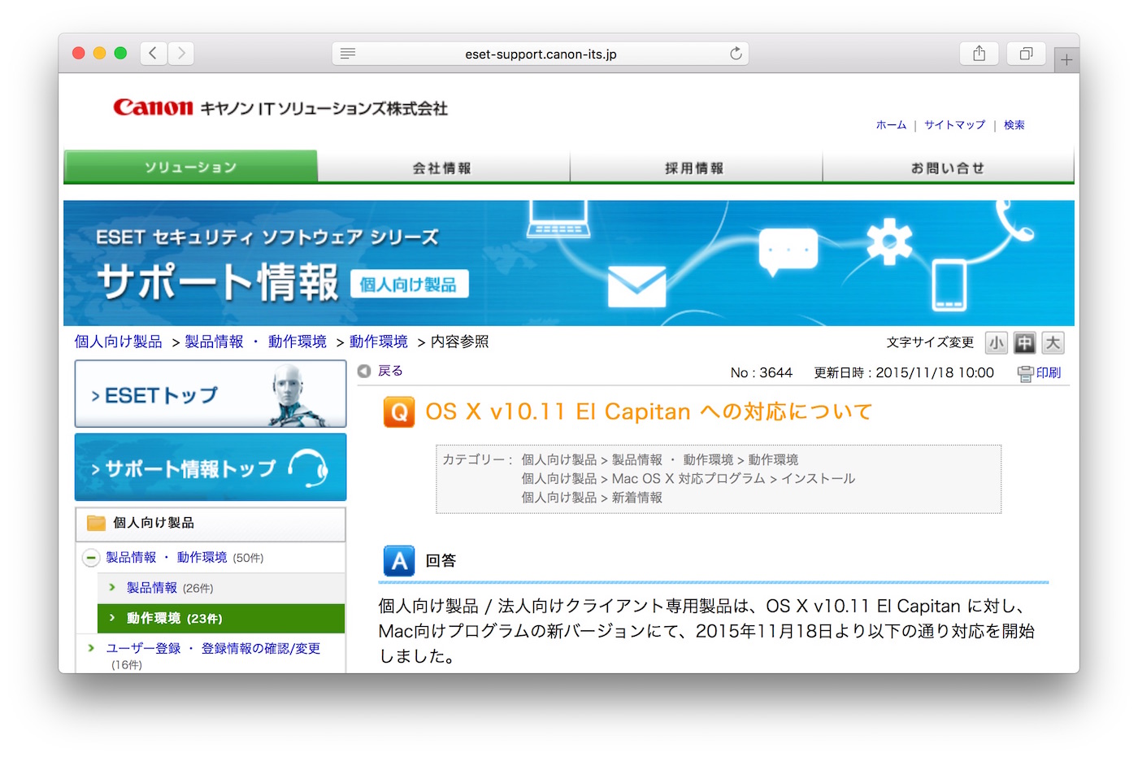This screenshot has width=1138, height=757.
Task: Open the サポート情報トップ banner
Action: pos(211,467)
